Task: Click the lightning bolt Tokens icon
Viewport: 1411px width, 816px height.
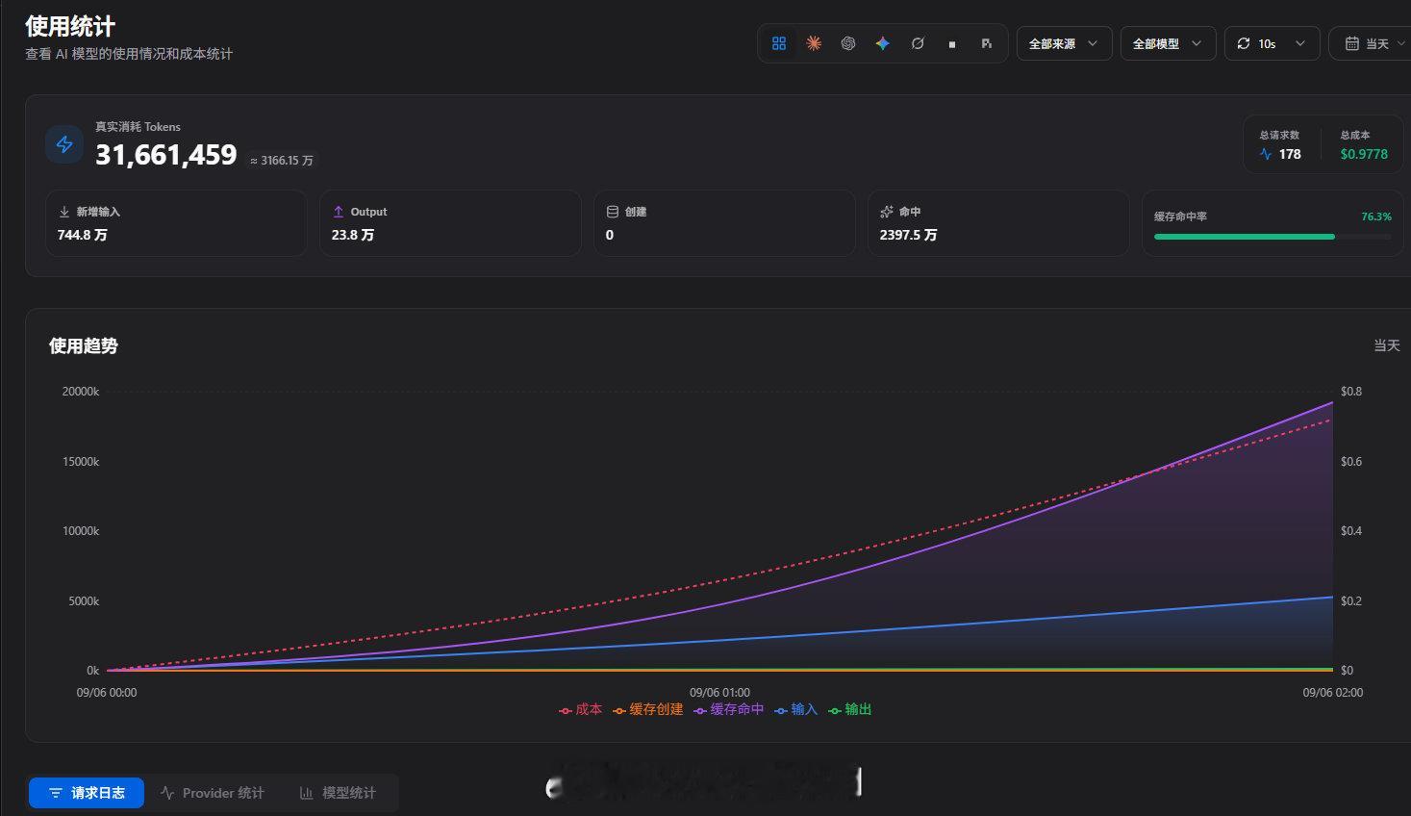Action: coord(64,144)
